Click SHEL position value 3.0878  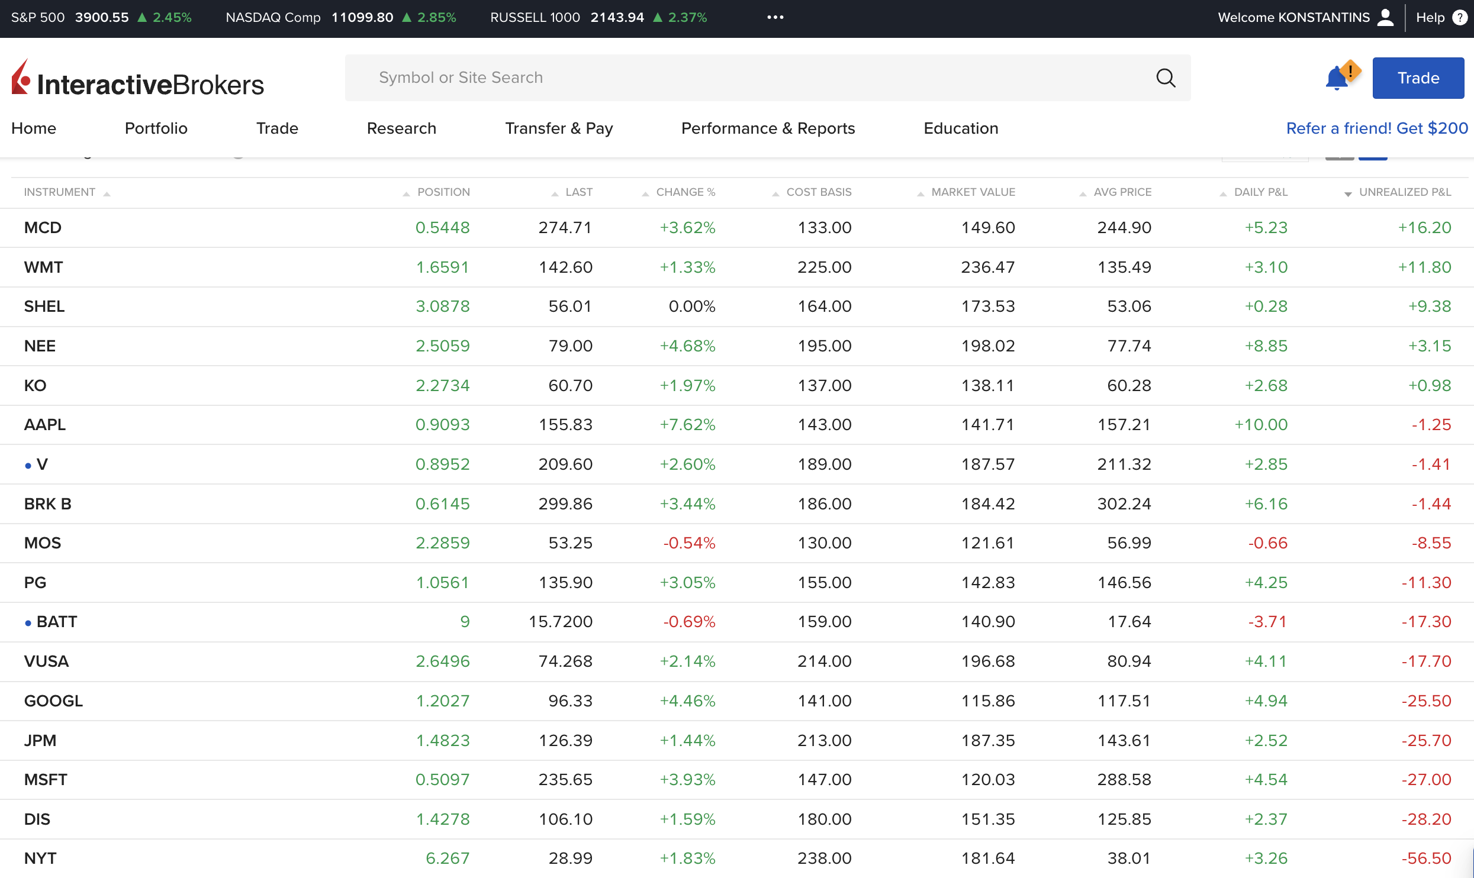(442, 306)
